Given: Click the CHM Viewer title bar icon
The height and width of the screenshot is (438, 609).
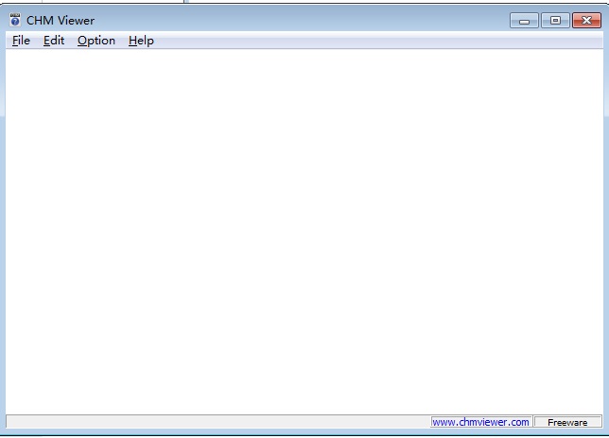Looking at the screenshot, I should [x=15, y=20].
